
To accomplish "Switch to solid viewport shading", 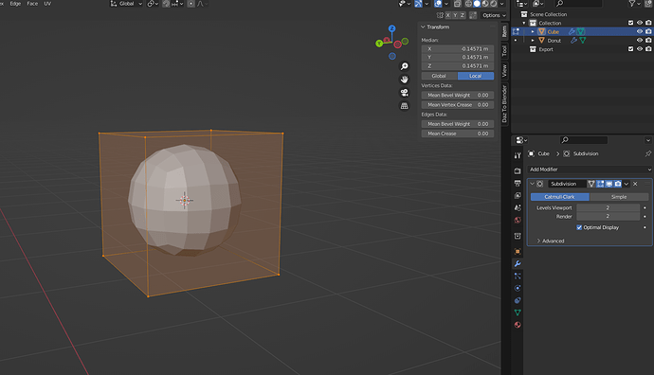I will [x=477, y=4].
